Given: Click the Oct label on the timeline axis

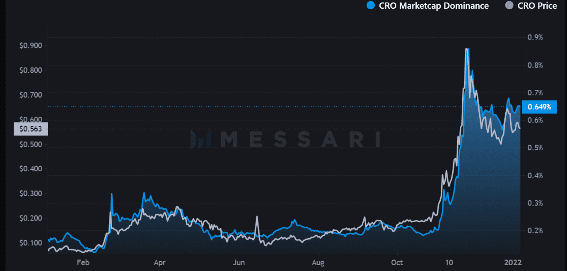Looking at the screenshot, I should coord(397,262).
